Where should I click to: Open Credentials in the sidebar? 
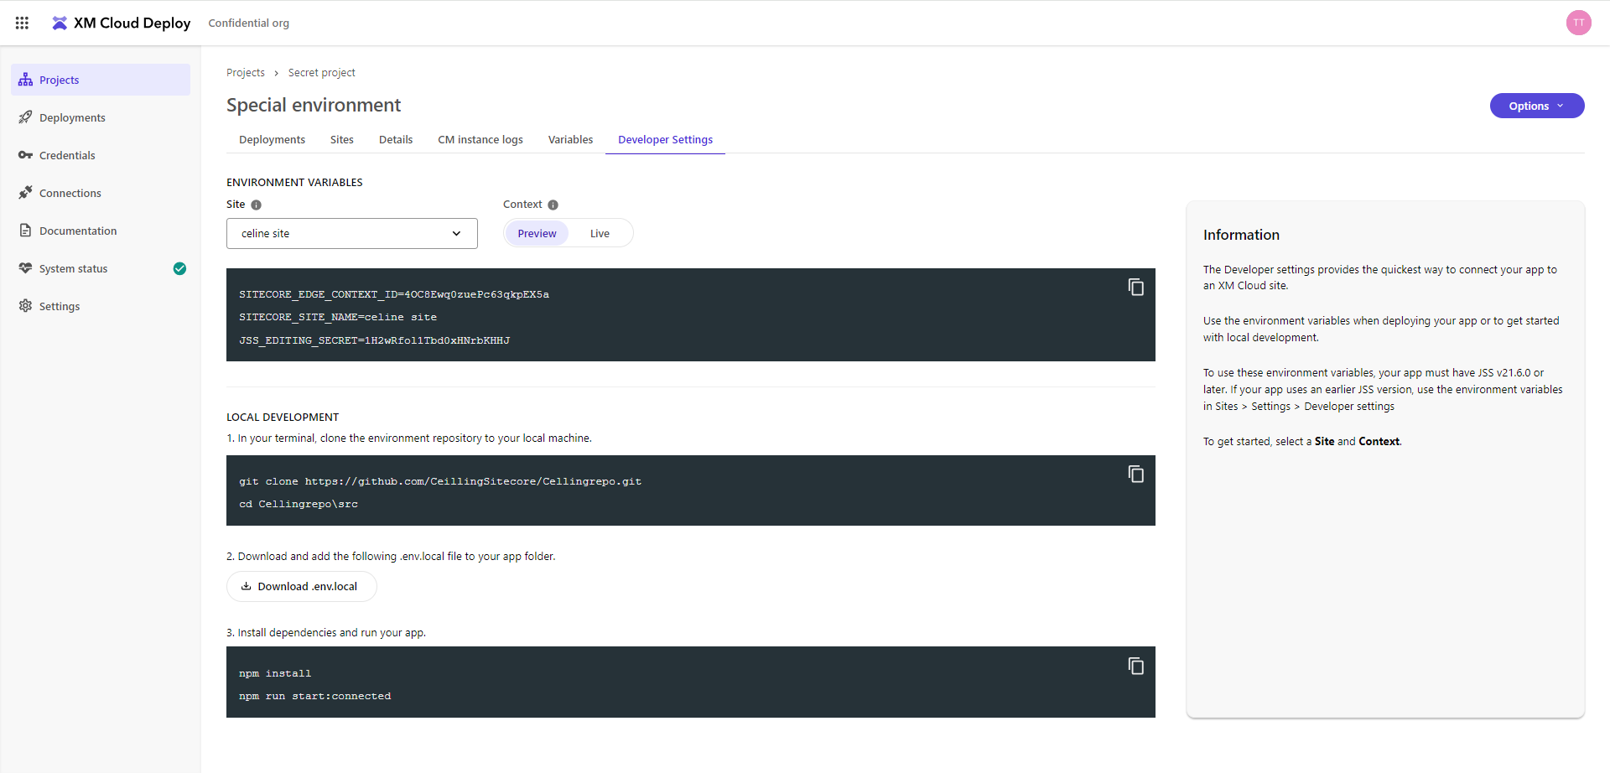67,155
